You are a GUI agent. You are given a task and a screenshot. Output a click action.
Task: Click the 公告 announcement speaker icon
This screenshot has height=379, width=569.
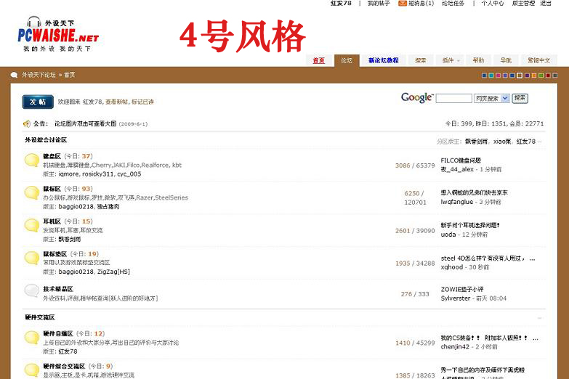coord(27,123)
